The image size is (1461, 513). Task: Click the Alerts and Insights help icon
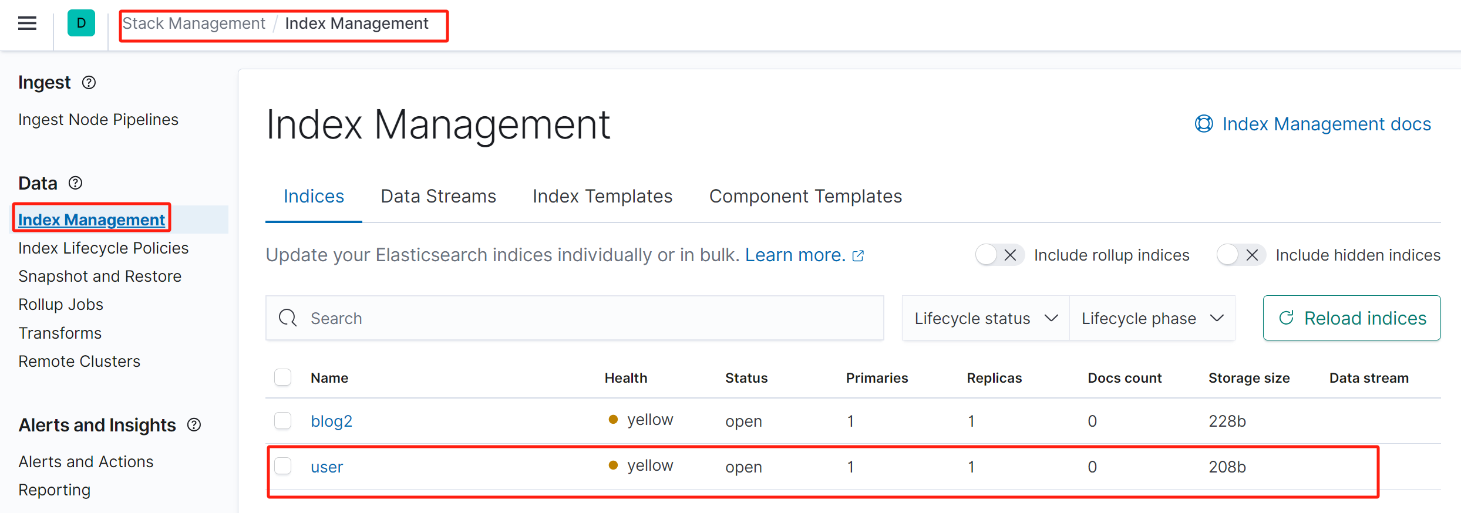point(194,425)
